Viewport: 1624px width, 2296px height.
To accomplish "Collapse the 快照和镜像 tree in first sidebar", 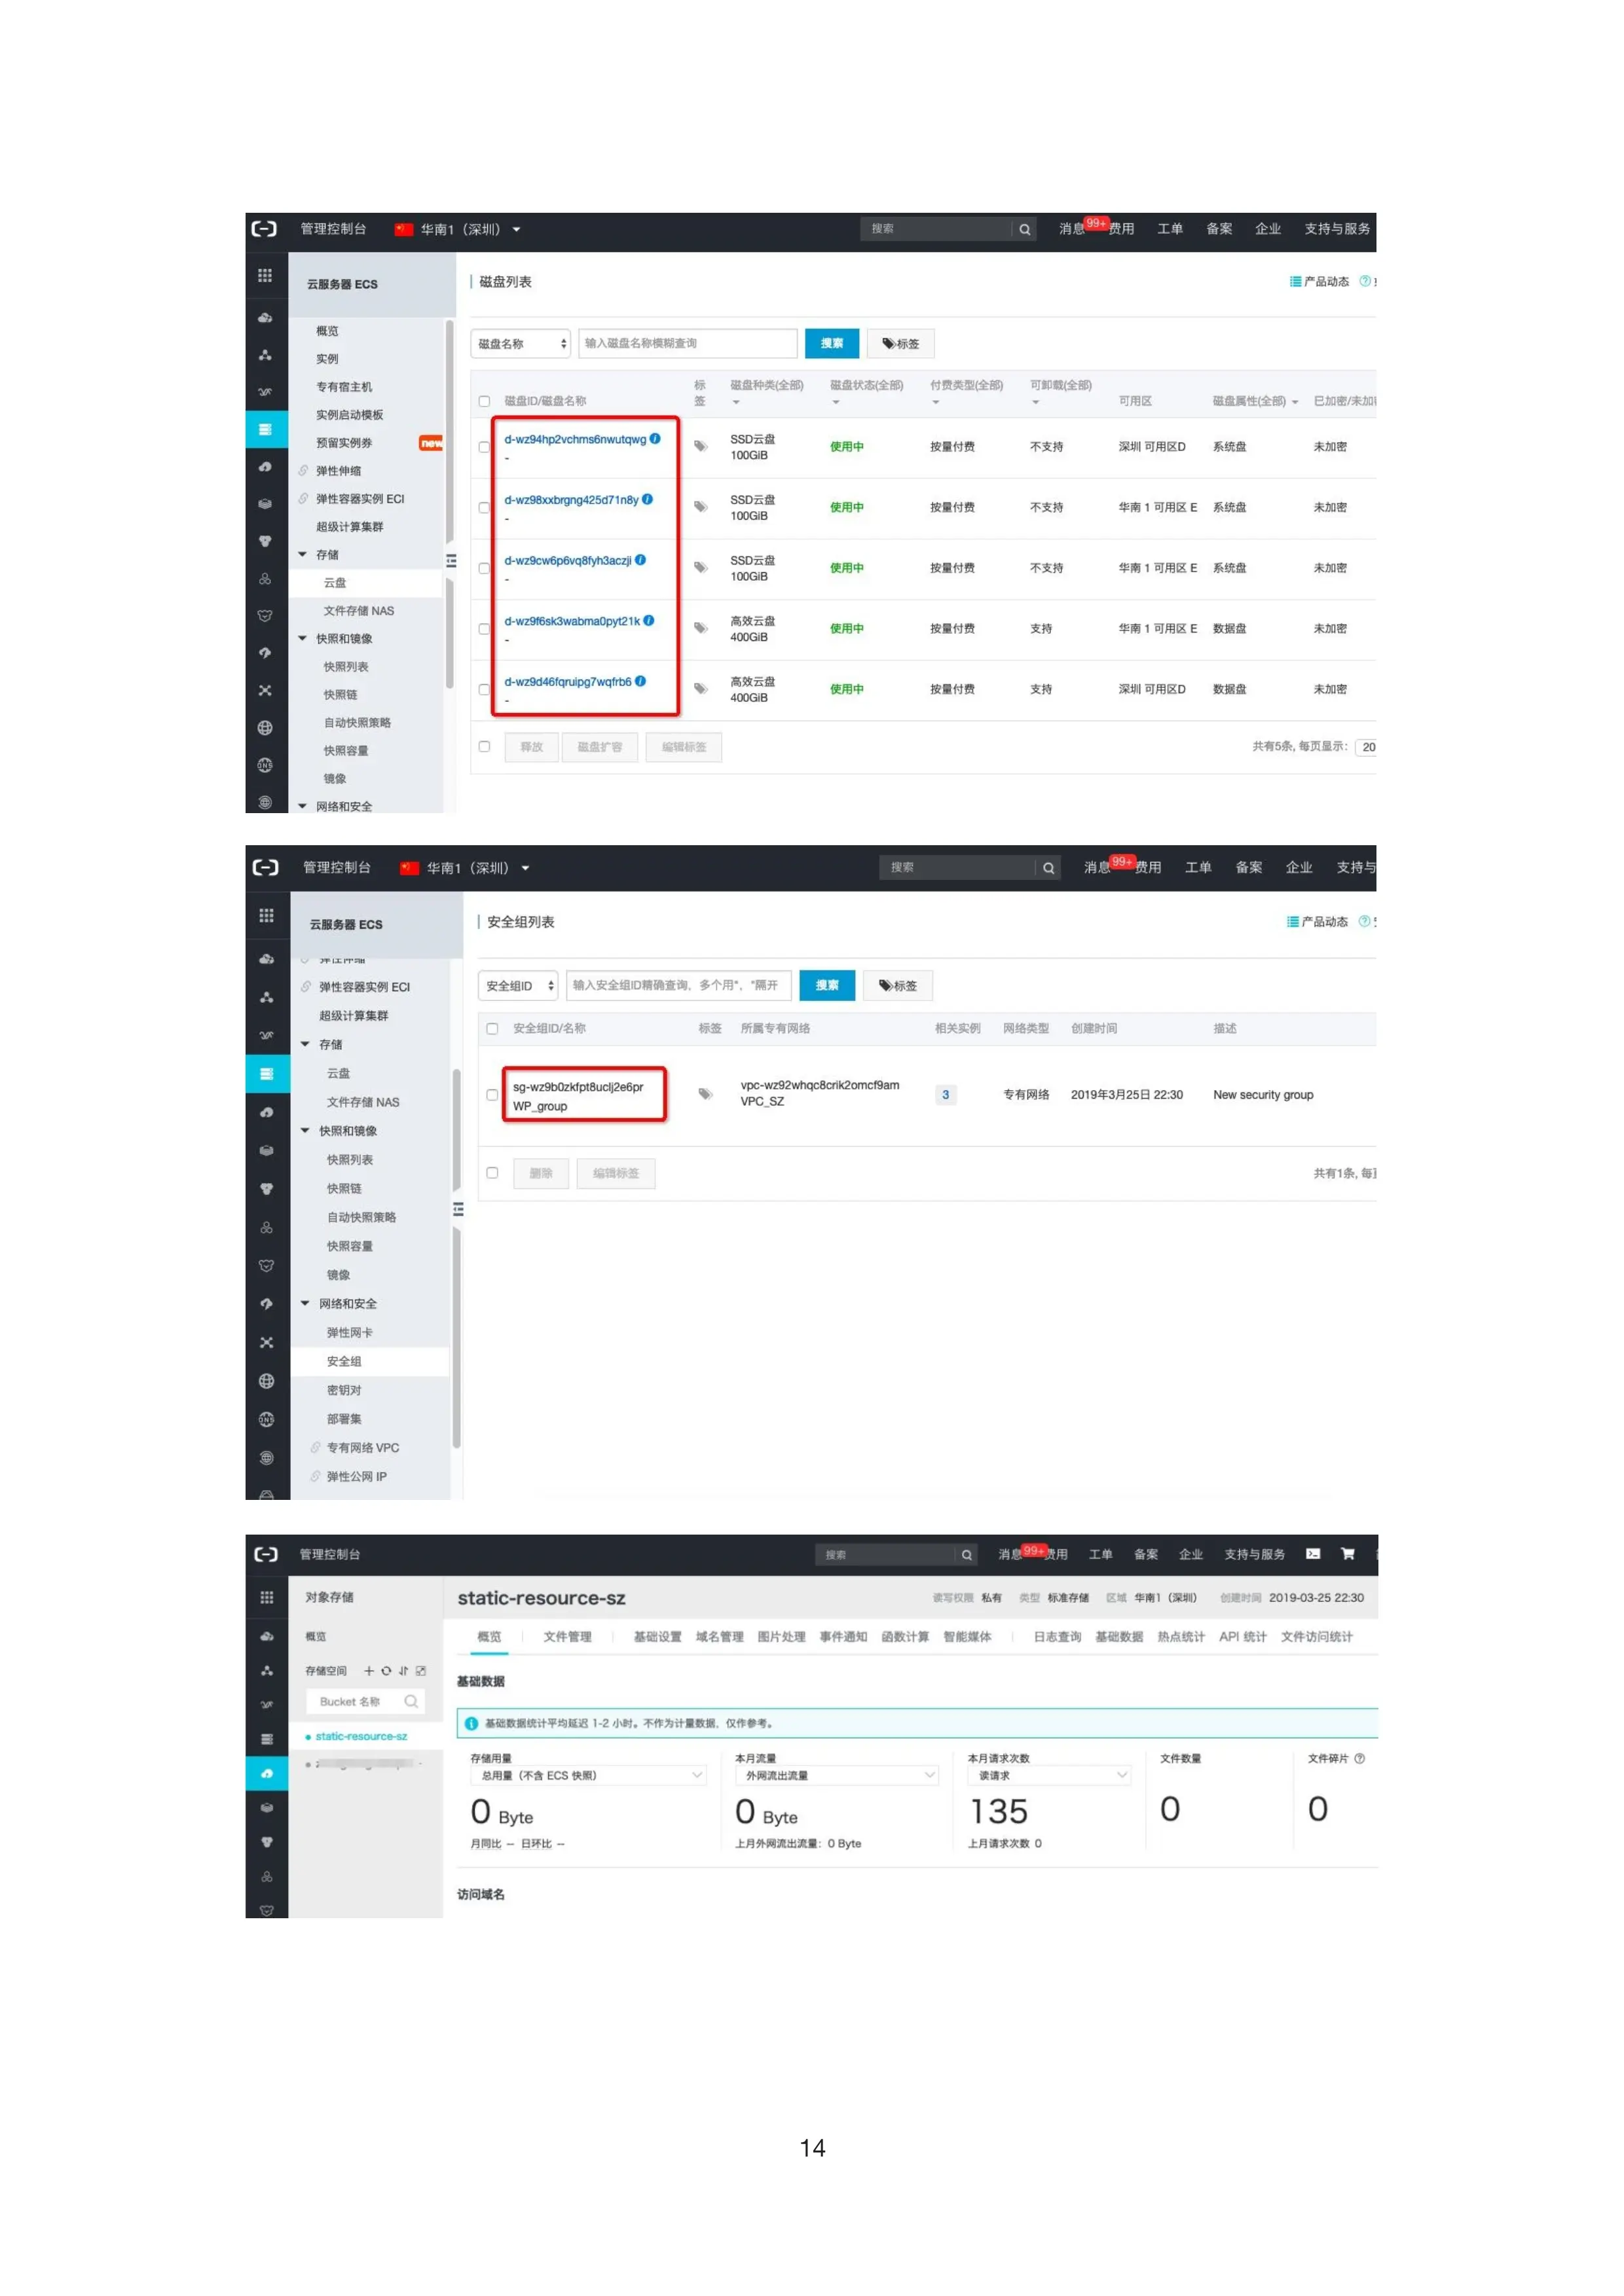I will [303, 638].
